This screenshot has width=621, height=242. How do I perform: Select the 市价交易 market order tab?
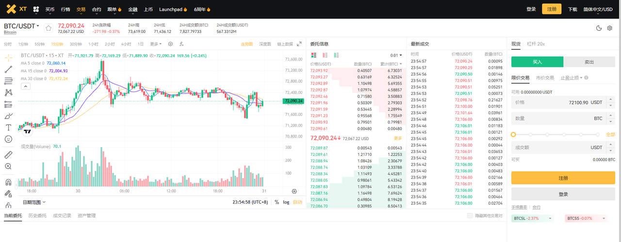[545, 77]
